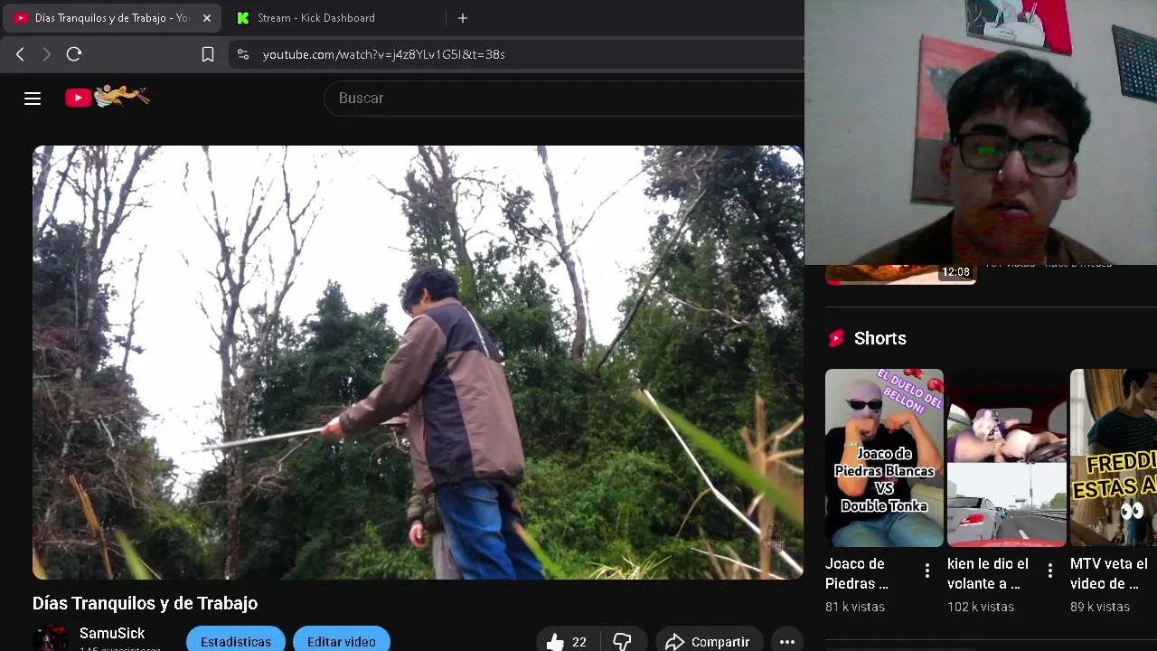Click the 81 k vistas text
1157x651 pixels.
click(855, 607)
